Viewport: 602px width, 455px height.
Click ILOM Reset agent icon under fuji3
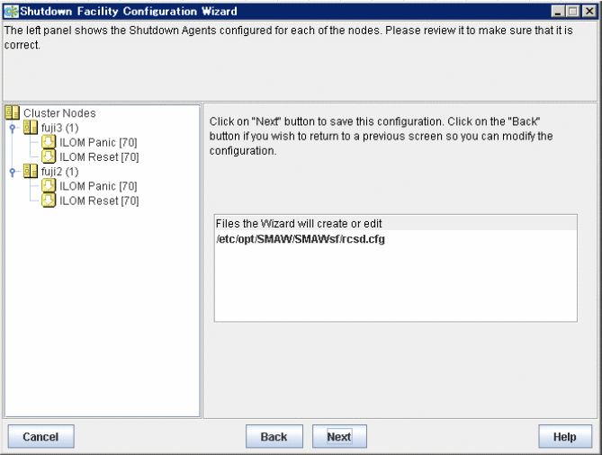(x=49, y=156)
